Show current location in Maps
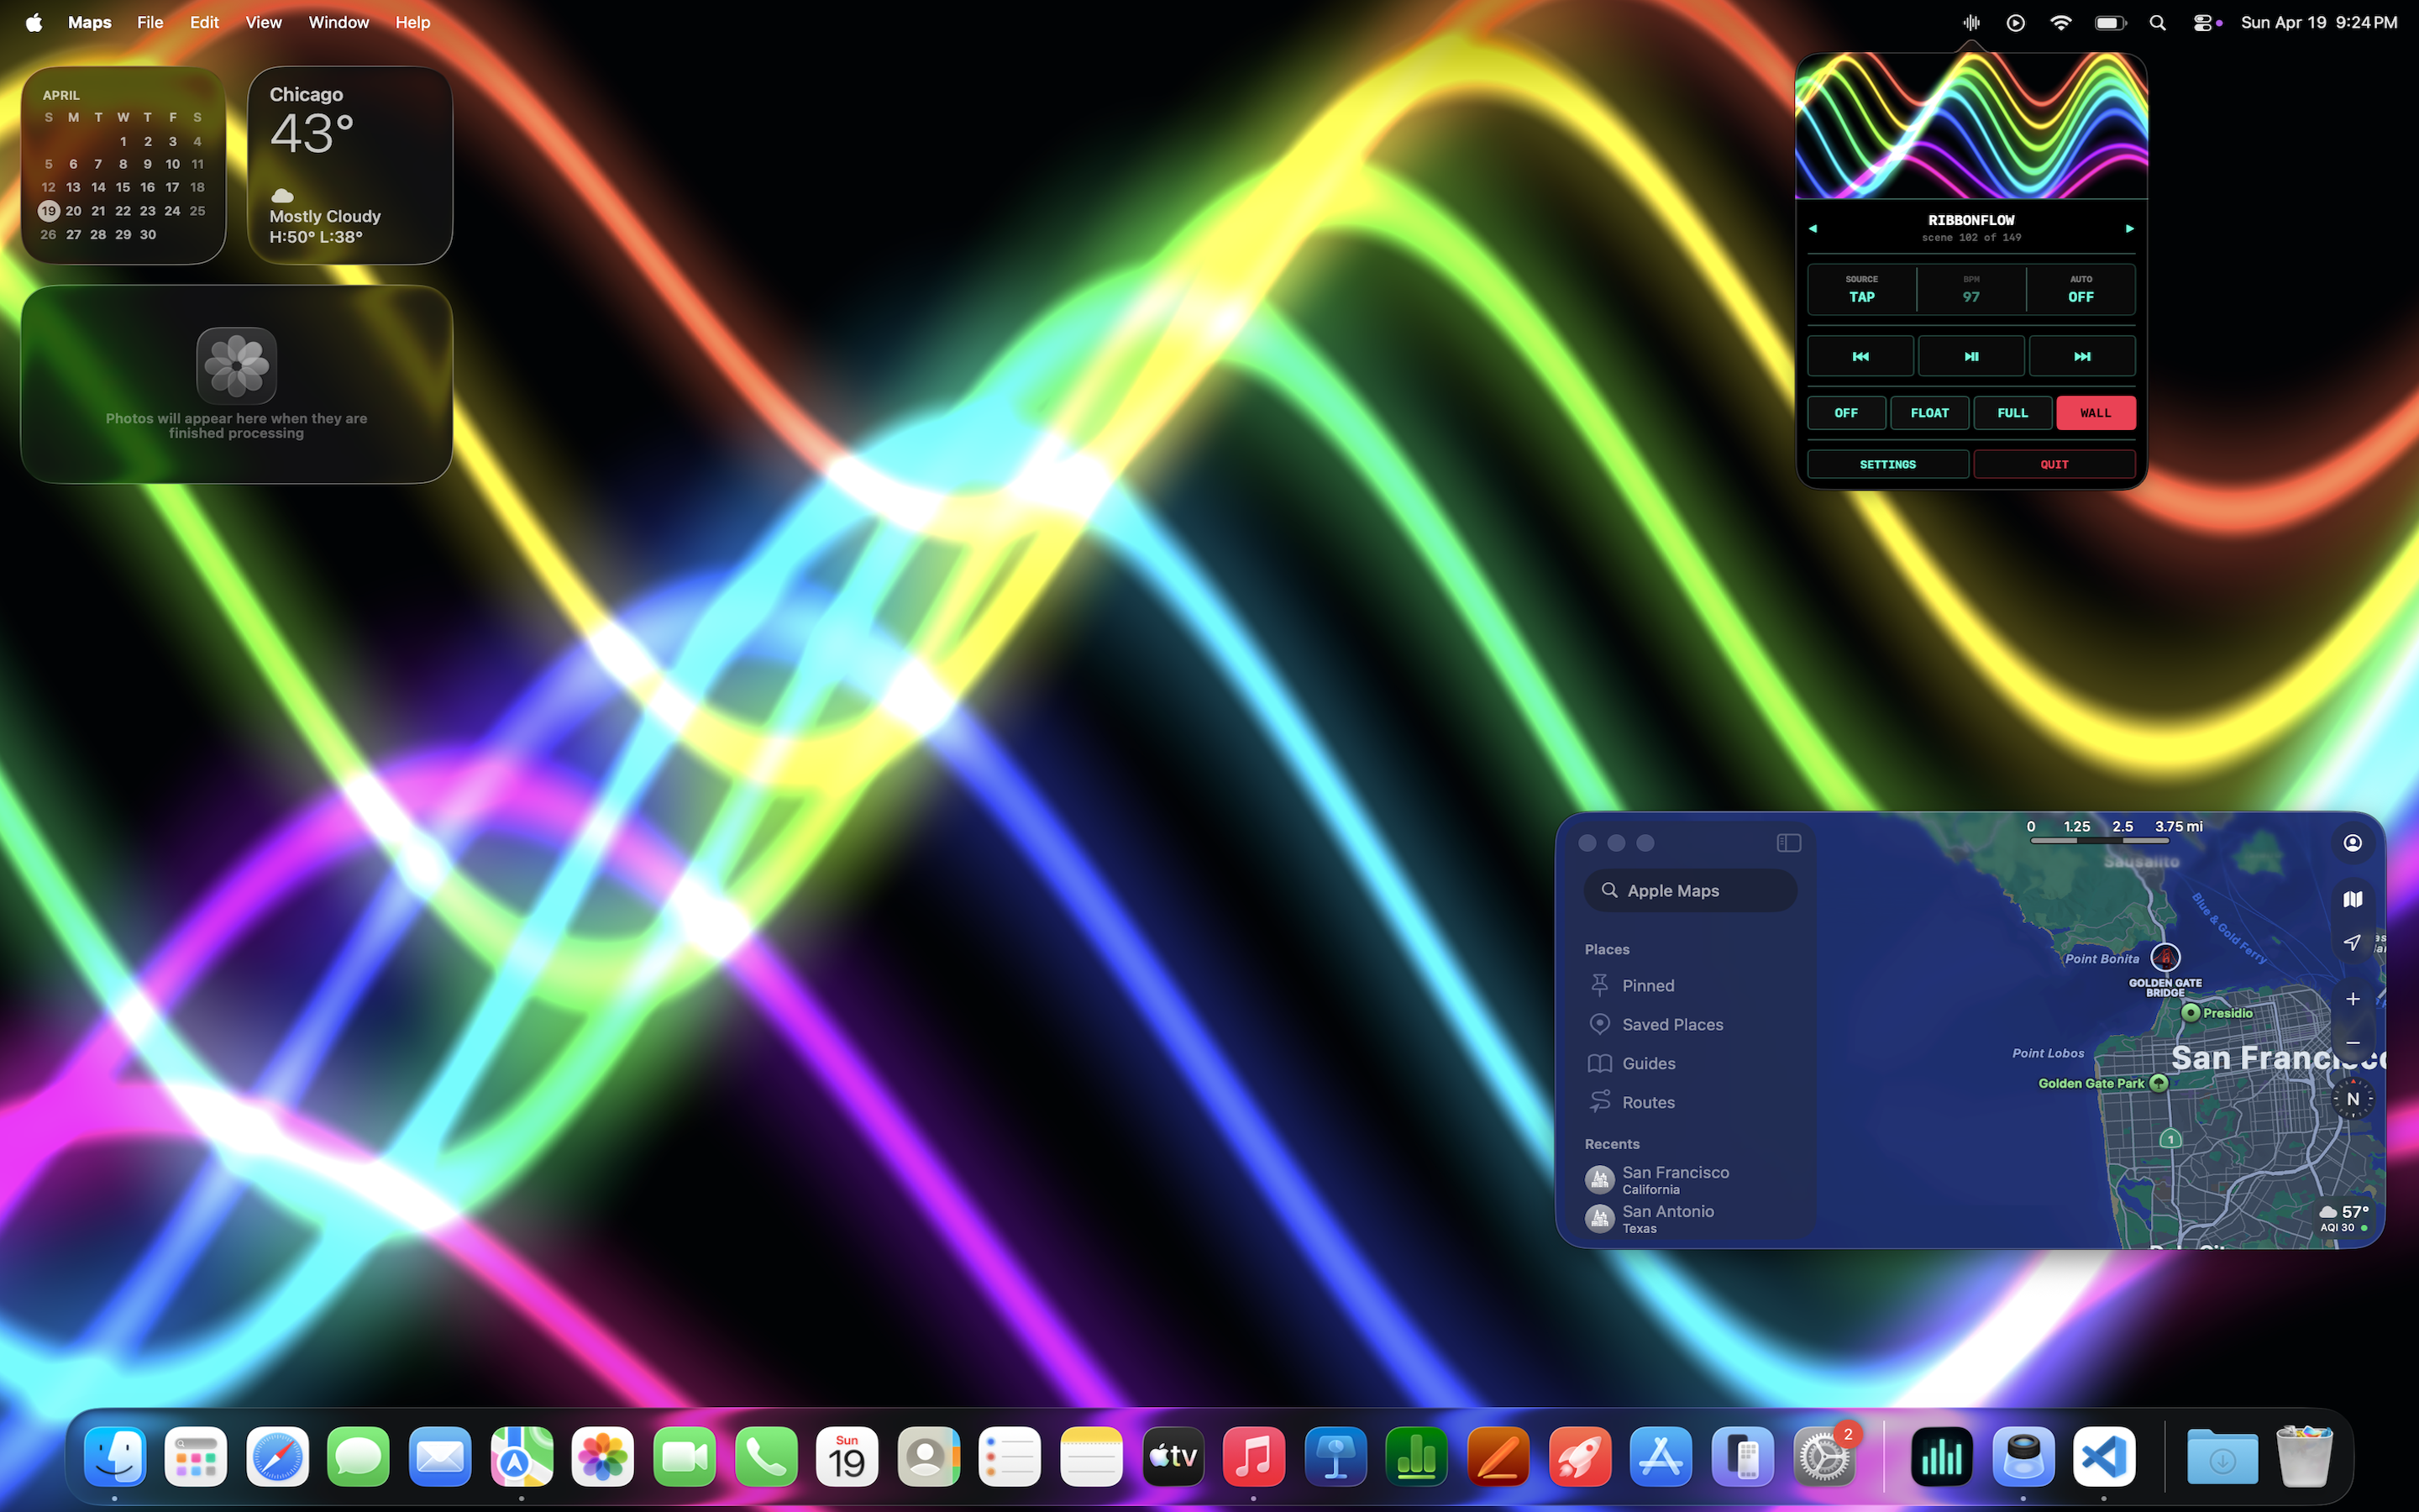Screen dimensions: 2419x1512 click(2353, 942)
